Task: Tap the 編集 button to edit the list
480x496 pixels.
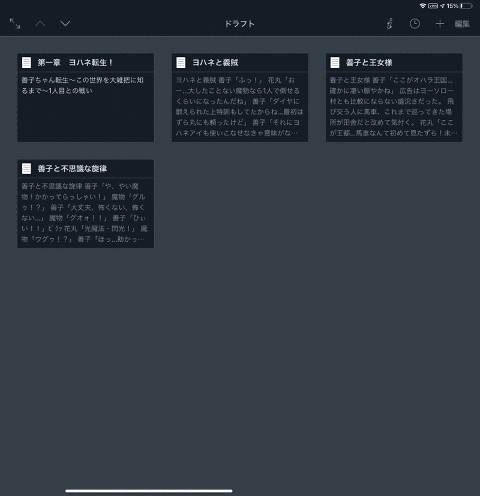Action: 463,24
